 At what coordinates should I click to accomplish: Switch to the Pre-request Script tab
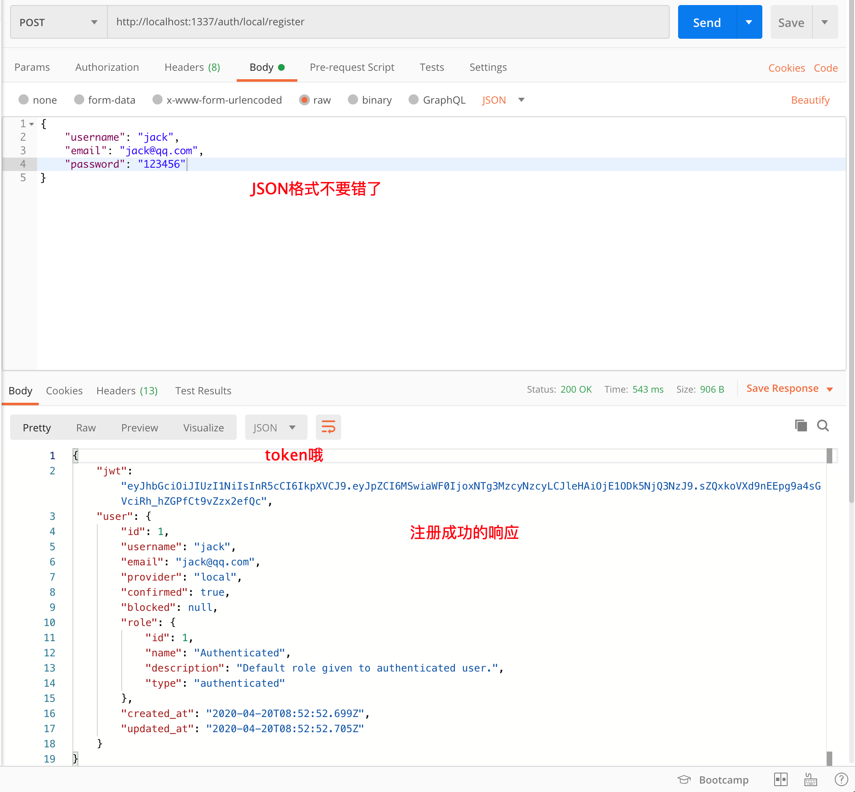[352, 67]
